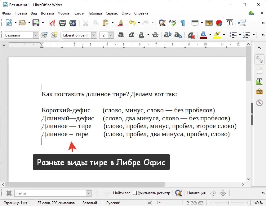The width and height of the screenshot is (266, 206).
Task: Apply italic formatting
Action: pyautogui.click(x=131, y=35)
